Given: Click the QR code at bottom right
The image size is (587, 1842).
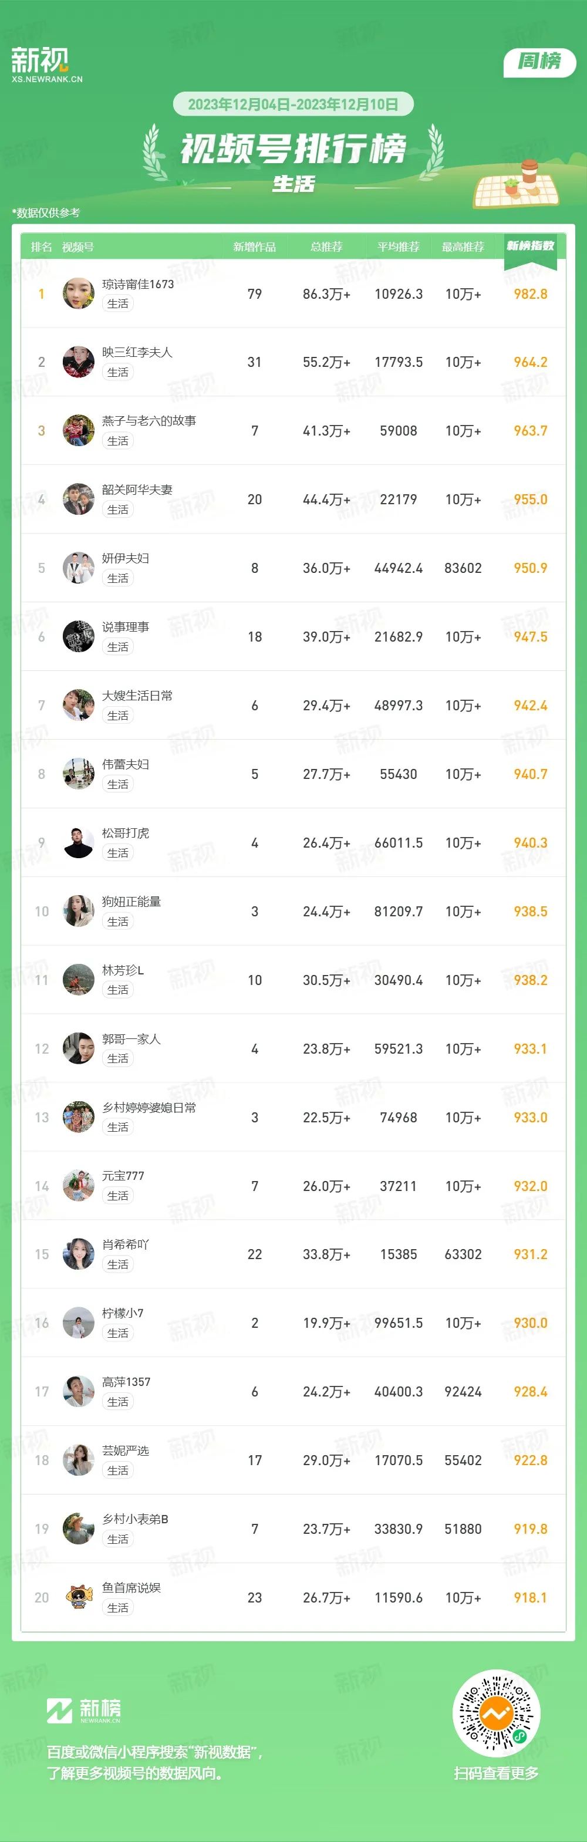Looking at the screenshot, I should pos(496,1713).
